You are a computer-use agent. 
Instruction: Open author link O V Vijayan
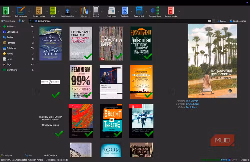(x=192, y=101)
